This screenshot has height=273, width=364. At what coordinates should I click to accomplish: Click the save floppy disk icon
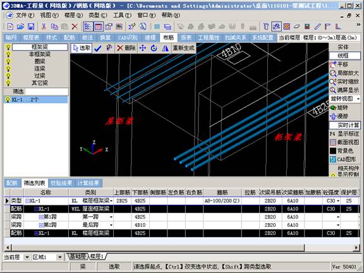pyautogui.click(x=31, y=27)
